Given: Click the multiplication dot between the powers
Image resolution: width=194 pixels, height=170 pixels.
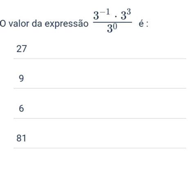Looking at the screenshot, I should click(115, 17).
